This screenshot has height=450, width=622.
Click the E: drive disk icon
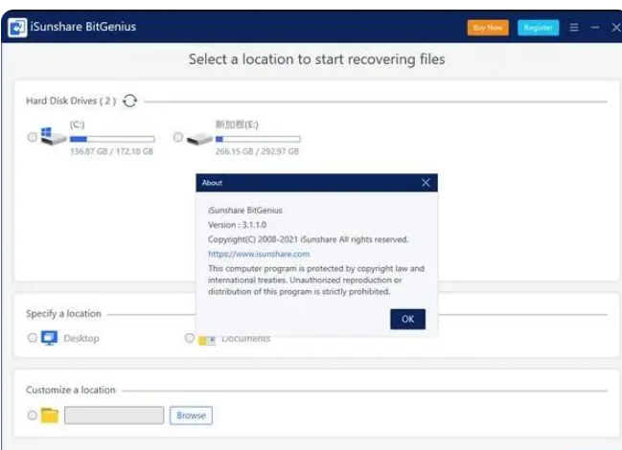pyautogui.click(x=198, y=138)
